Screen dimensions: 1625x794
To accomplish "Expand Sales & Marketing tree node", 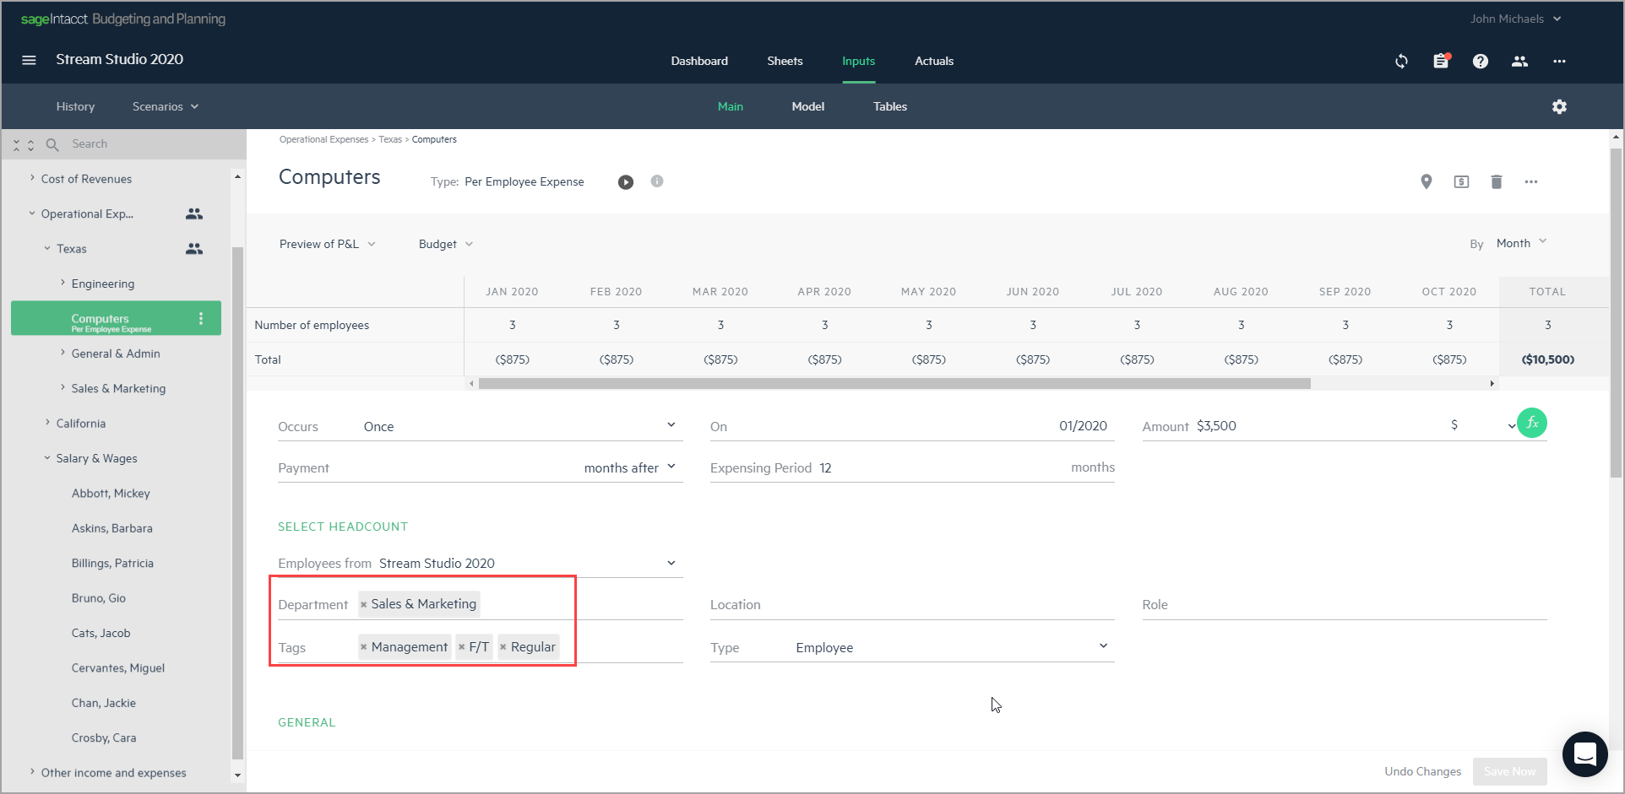I will coord(62,387).
